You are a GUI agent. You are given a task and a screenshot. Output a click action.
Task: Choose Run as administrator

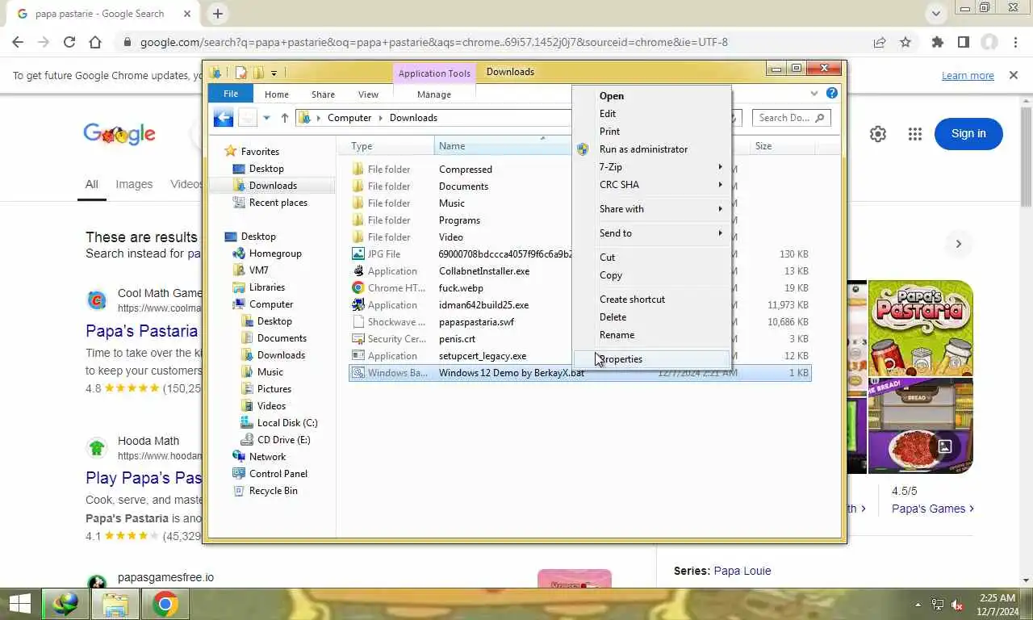point(652,149)
